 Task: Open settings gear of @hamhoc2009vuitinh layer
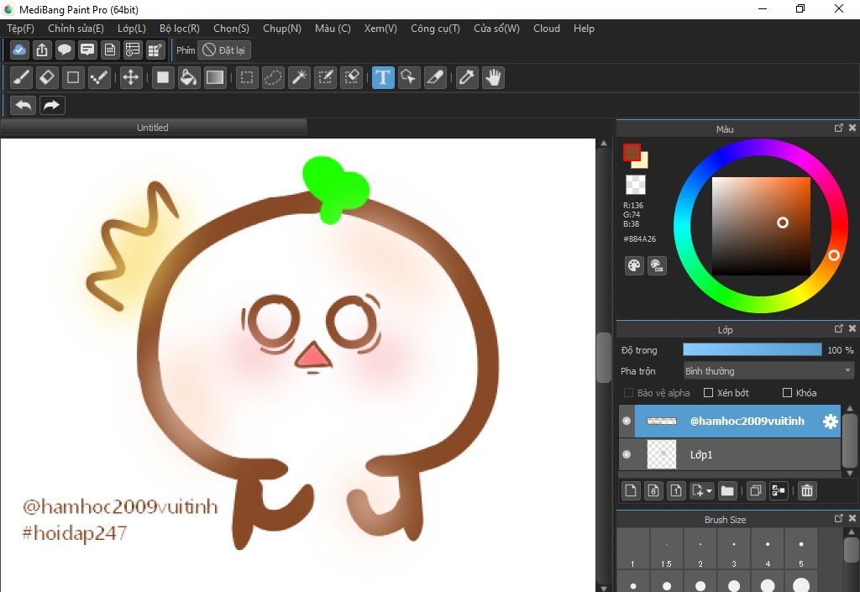[x=831, y=421]
